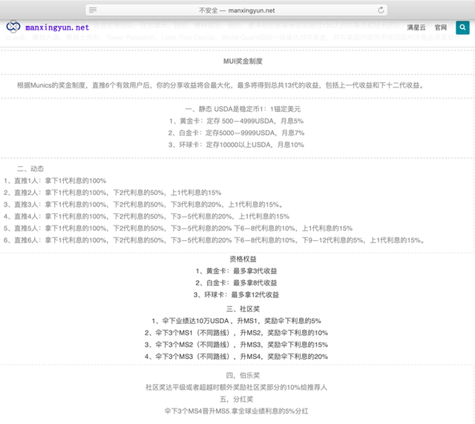475x424 pixels.
Task: Click the manxingyun.net site title text
Action: click(x=56, y=27)
